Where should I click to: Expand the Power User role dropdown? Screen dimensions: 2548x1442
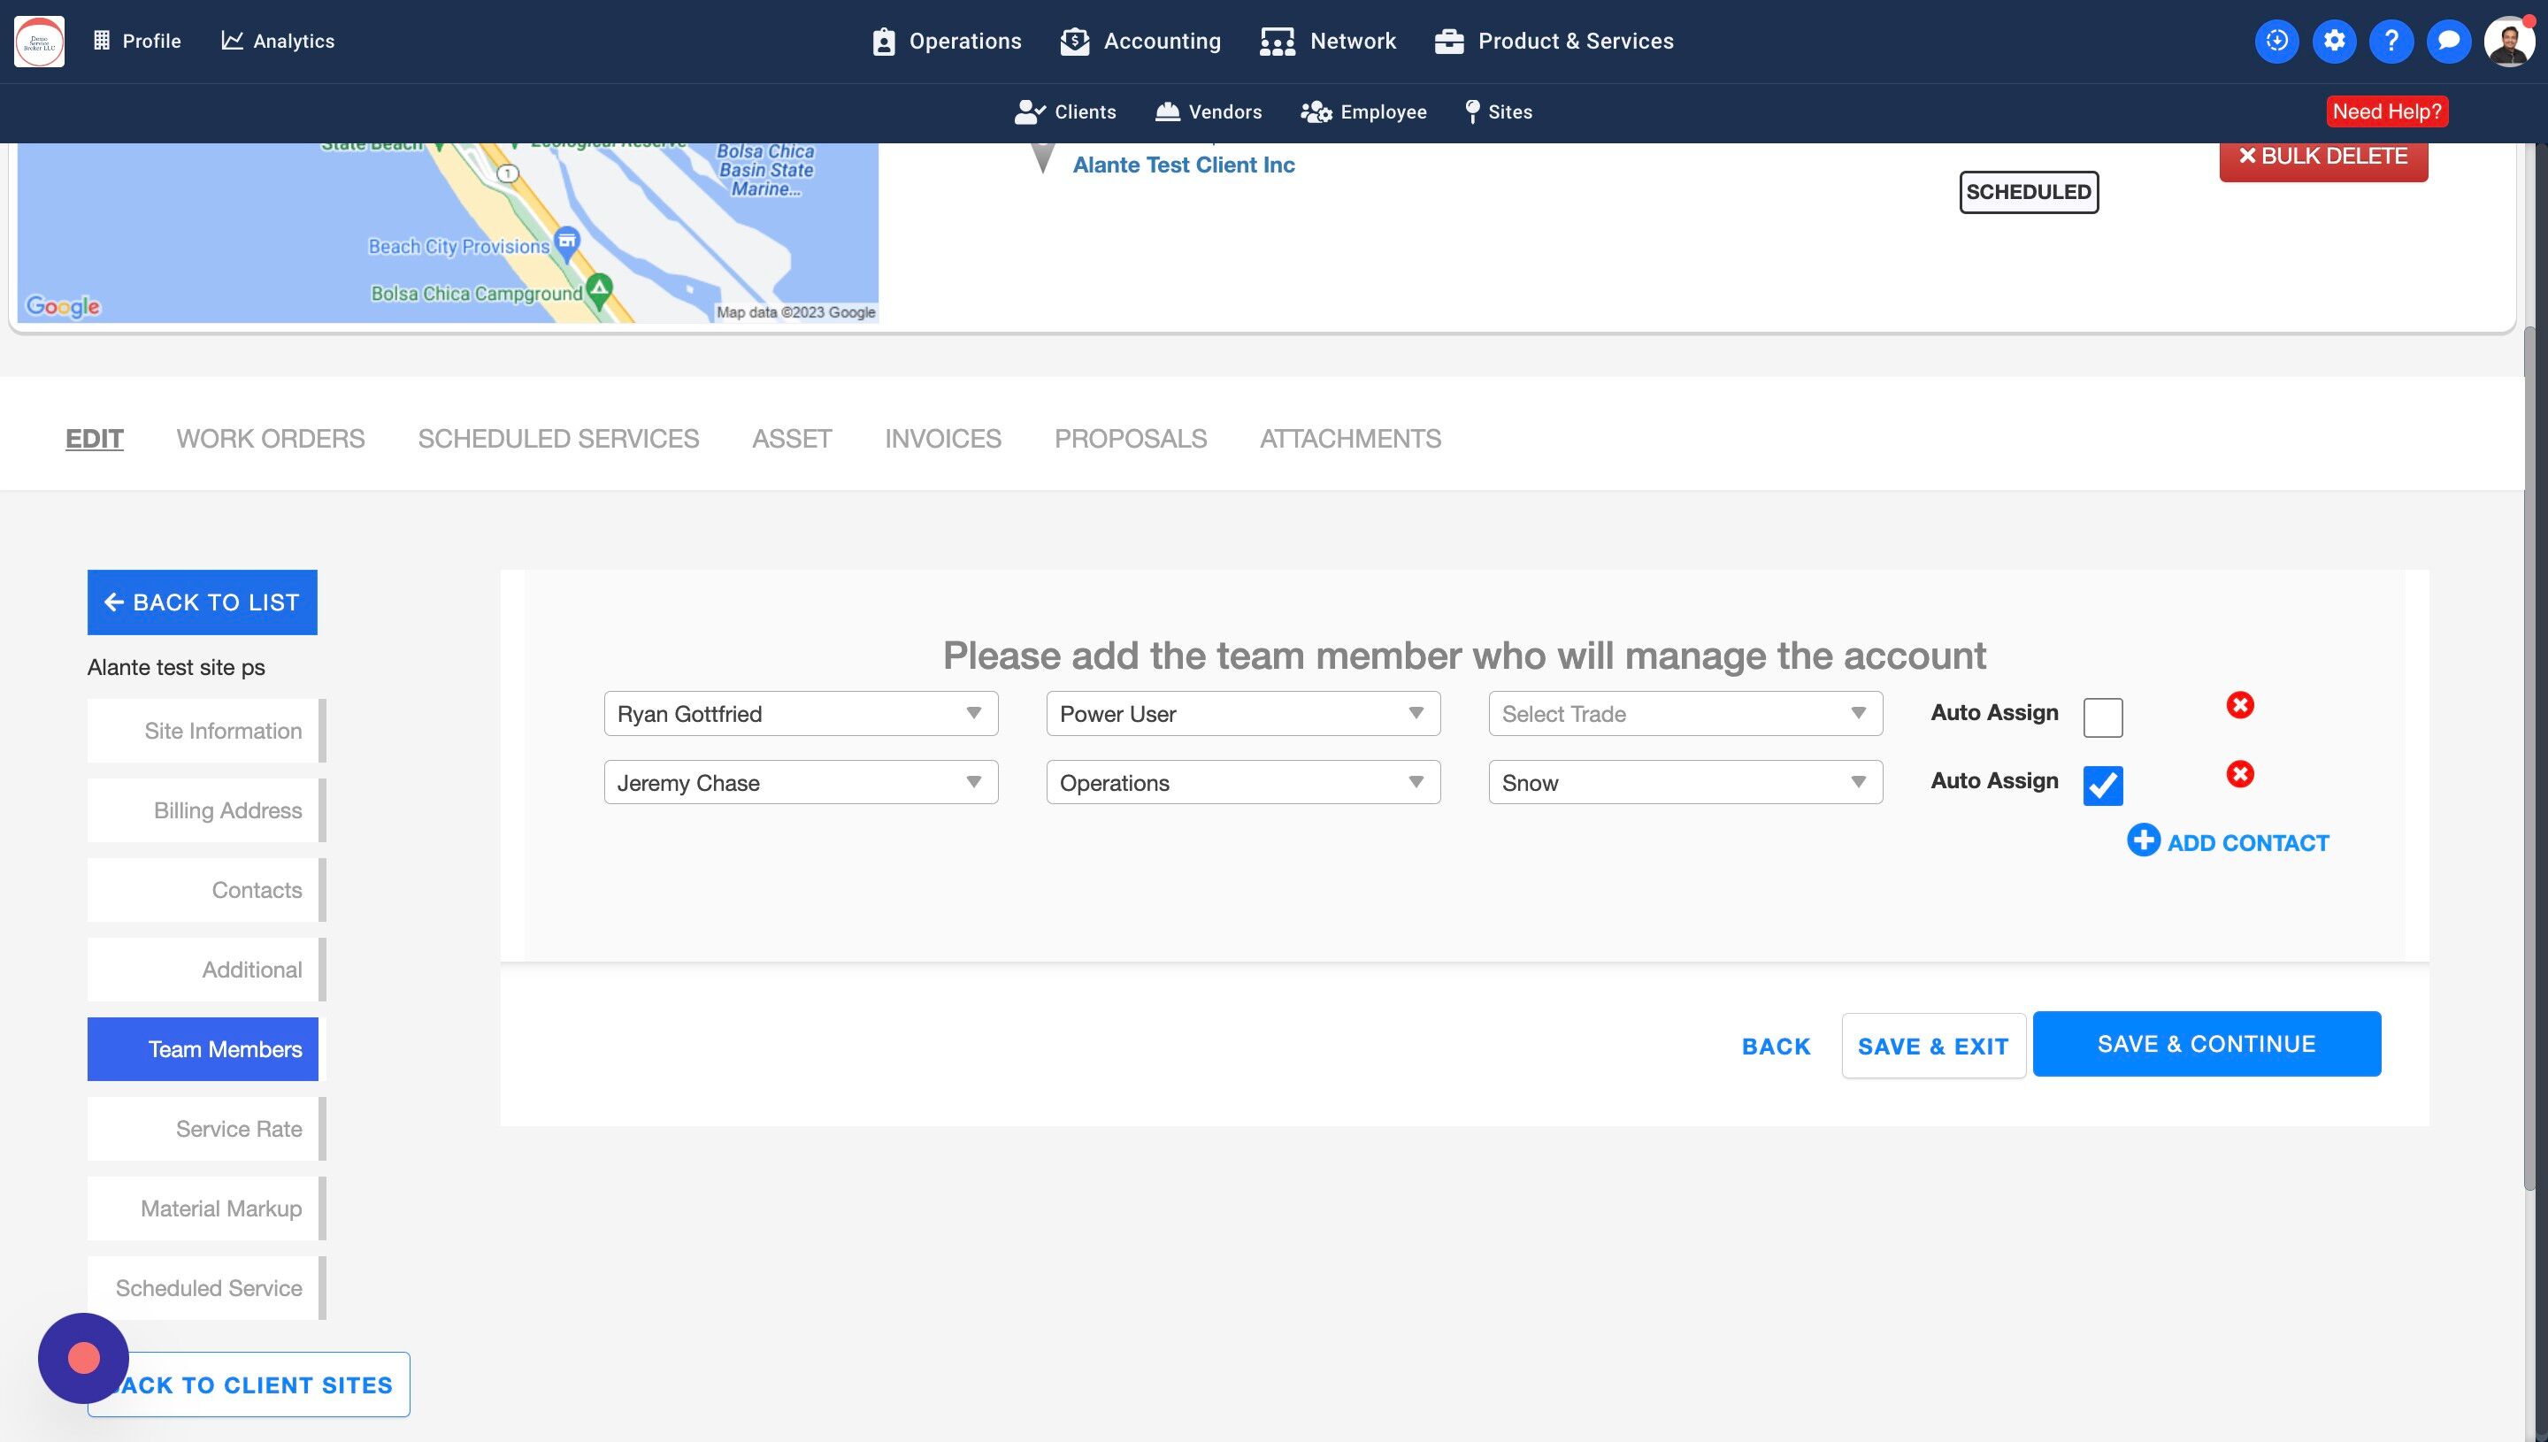coord(1242,714)
